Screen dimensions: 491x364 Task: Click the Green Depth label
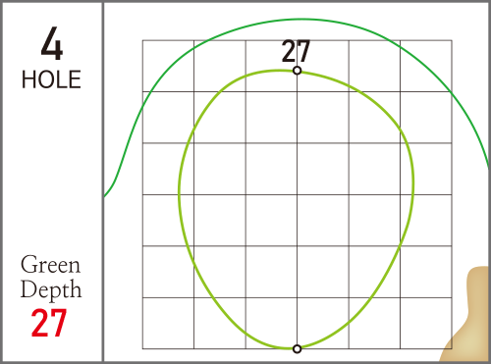[x=51, y=277]
